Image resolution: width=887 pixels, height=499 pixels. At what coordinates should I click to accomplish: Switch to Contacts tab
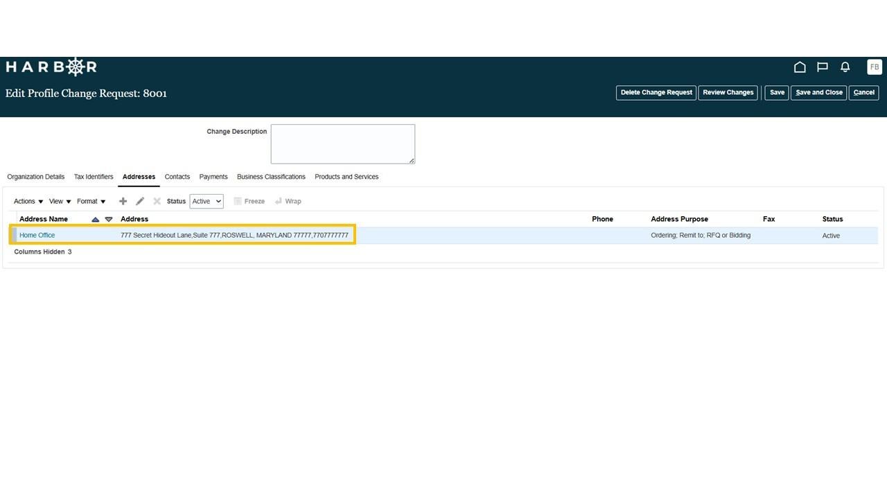pyautogui.click(x=177, y=177)
